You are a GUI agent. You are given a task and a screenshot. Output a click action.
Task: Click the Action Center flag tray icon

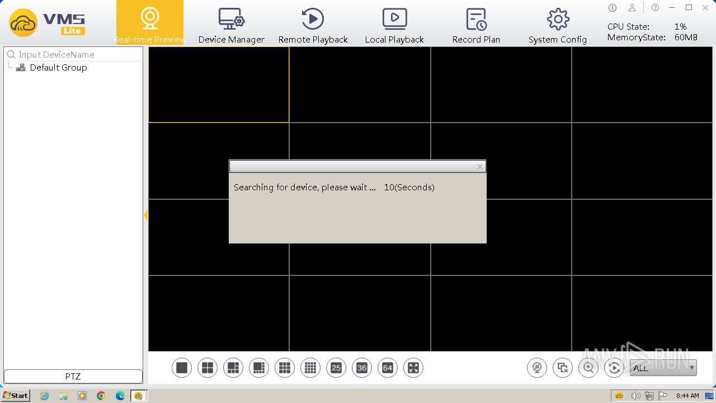[x=662, y=396]
